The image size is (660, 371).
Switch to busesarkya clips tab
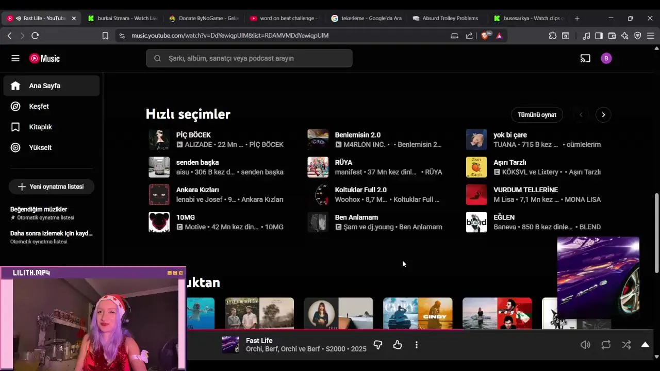(x=529, y=18)
